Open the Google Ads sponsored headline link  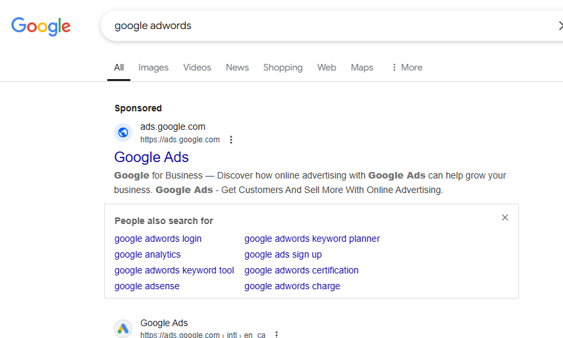[x=151, y=157]
